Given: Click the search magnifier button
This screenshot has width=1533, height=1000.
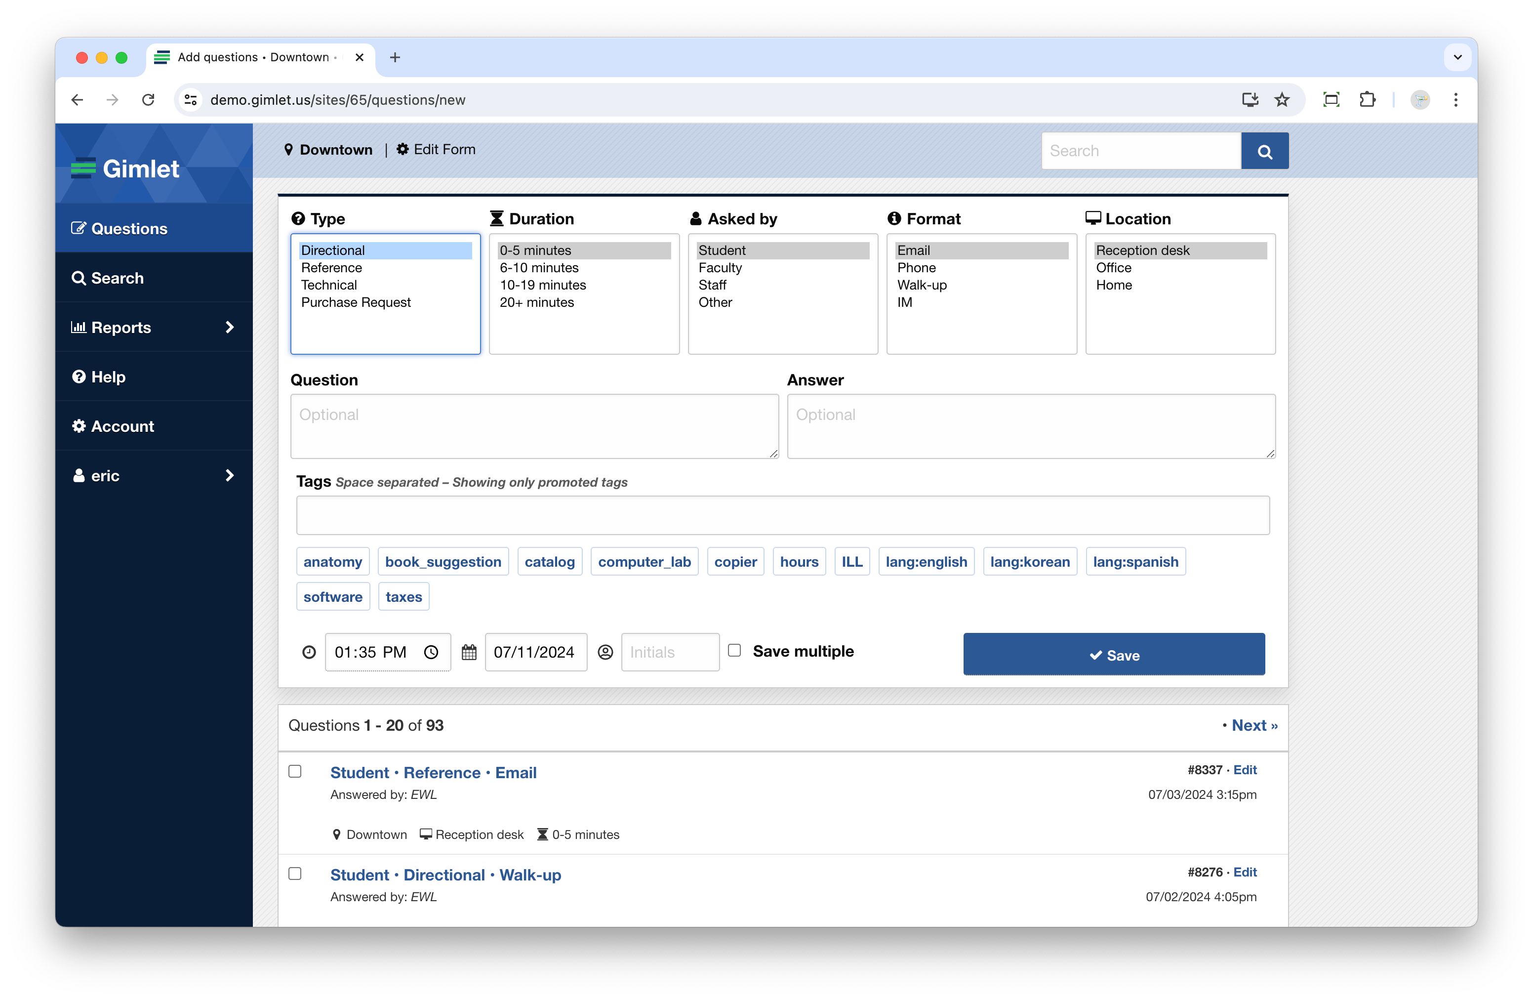Looking at the screenshot, I should click(x=1264, y=151).
